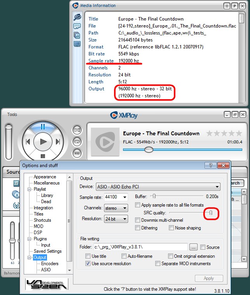This screenshot has width=250, height=295.
Task: Click the central Play button
Action: click(43, 141)
